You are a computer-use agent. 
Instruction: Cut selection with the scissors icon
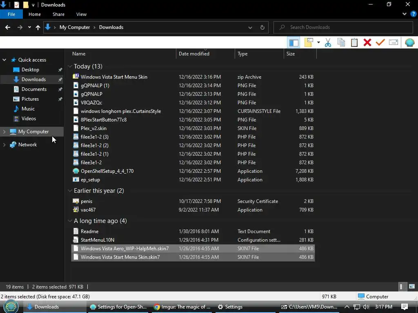328,42
